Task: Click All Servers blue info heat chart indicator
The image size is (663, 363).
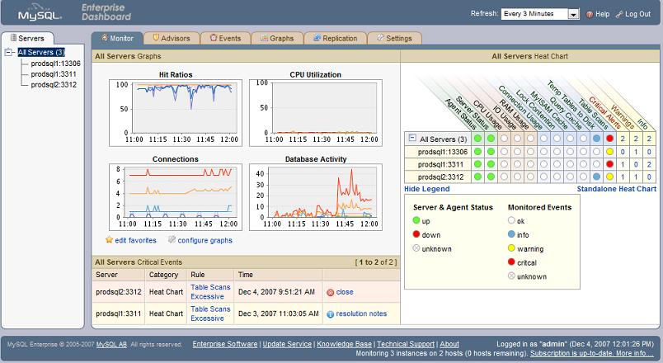Action: click(596, 139)
